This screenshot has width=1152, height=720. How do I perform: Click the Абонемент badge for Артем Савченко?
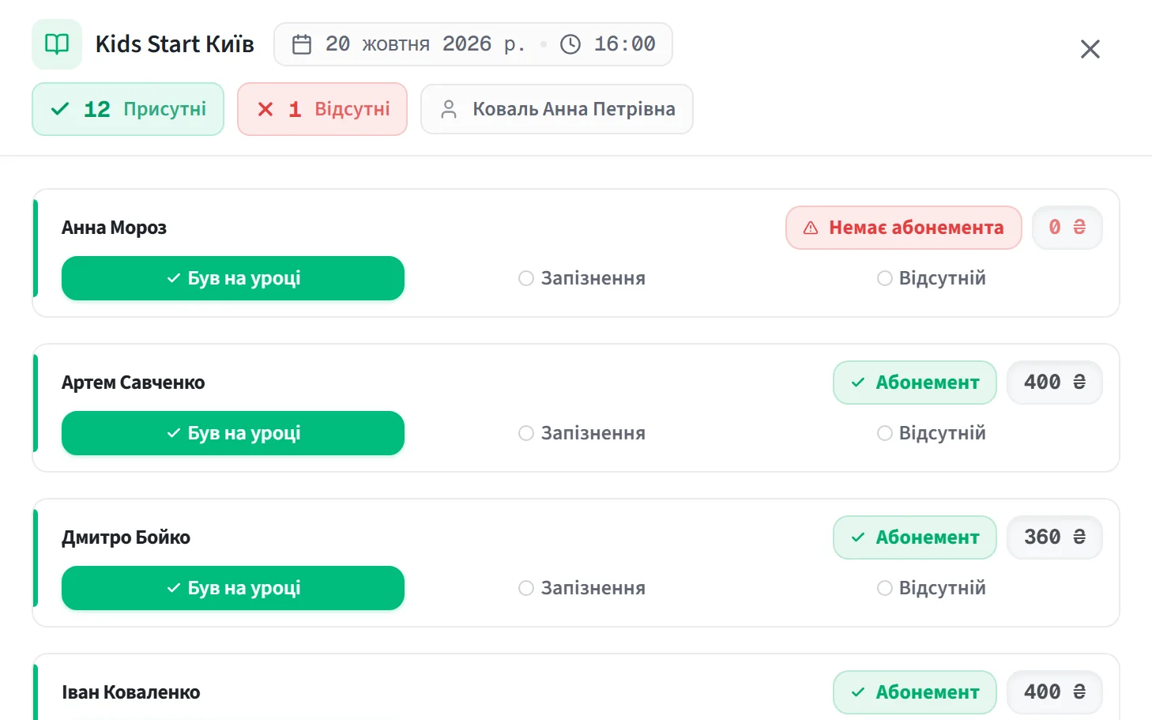coord(915,383)
